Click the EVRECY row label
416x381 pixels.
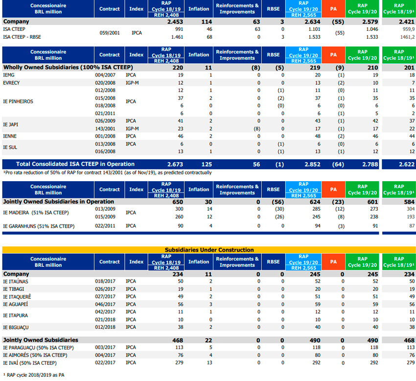11,83
